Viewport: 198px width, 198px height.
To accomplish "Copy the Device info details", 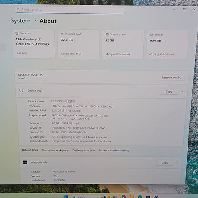I will pos(169,92).
